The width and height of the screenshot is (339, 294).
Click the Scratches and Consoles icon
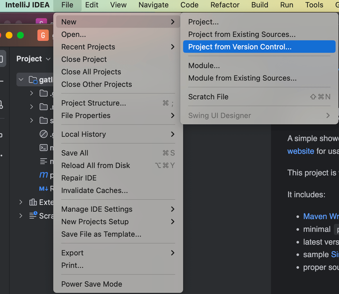[x=33, y=215]
